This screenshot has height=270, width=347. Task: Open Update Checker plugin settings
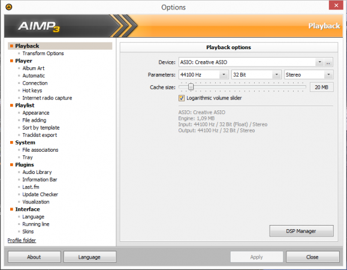[x=40, y=194]
